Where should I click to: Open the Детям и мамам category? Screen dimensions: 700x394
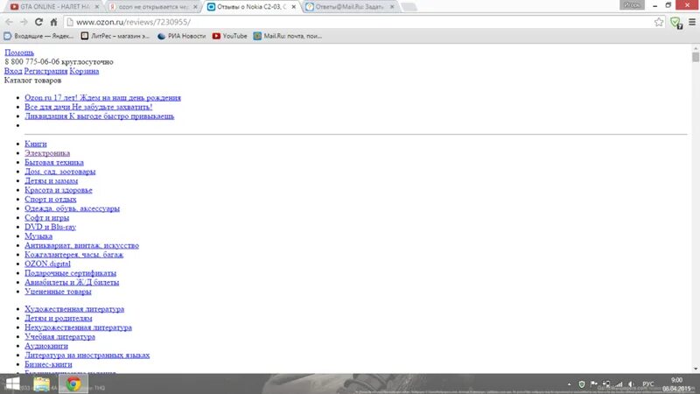click(x=52, y=181)
